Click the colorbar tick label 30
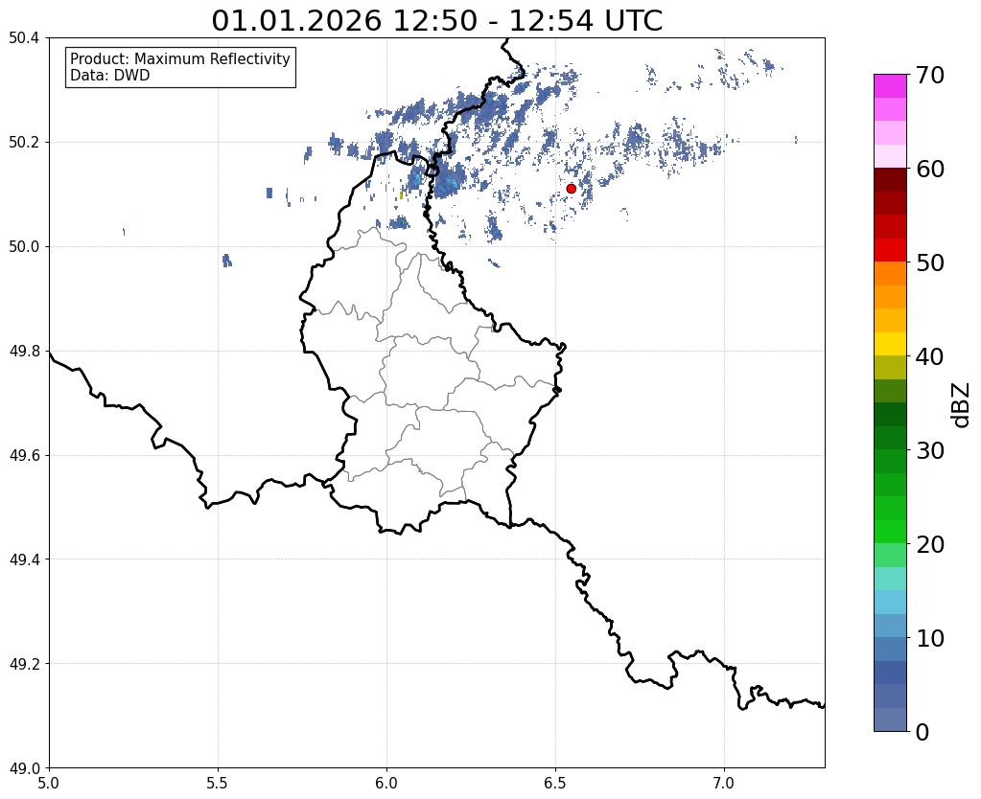The height and width of the screenshot is (799, 981). pyautogui.click(x=930, y=450)
